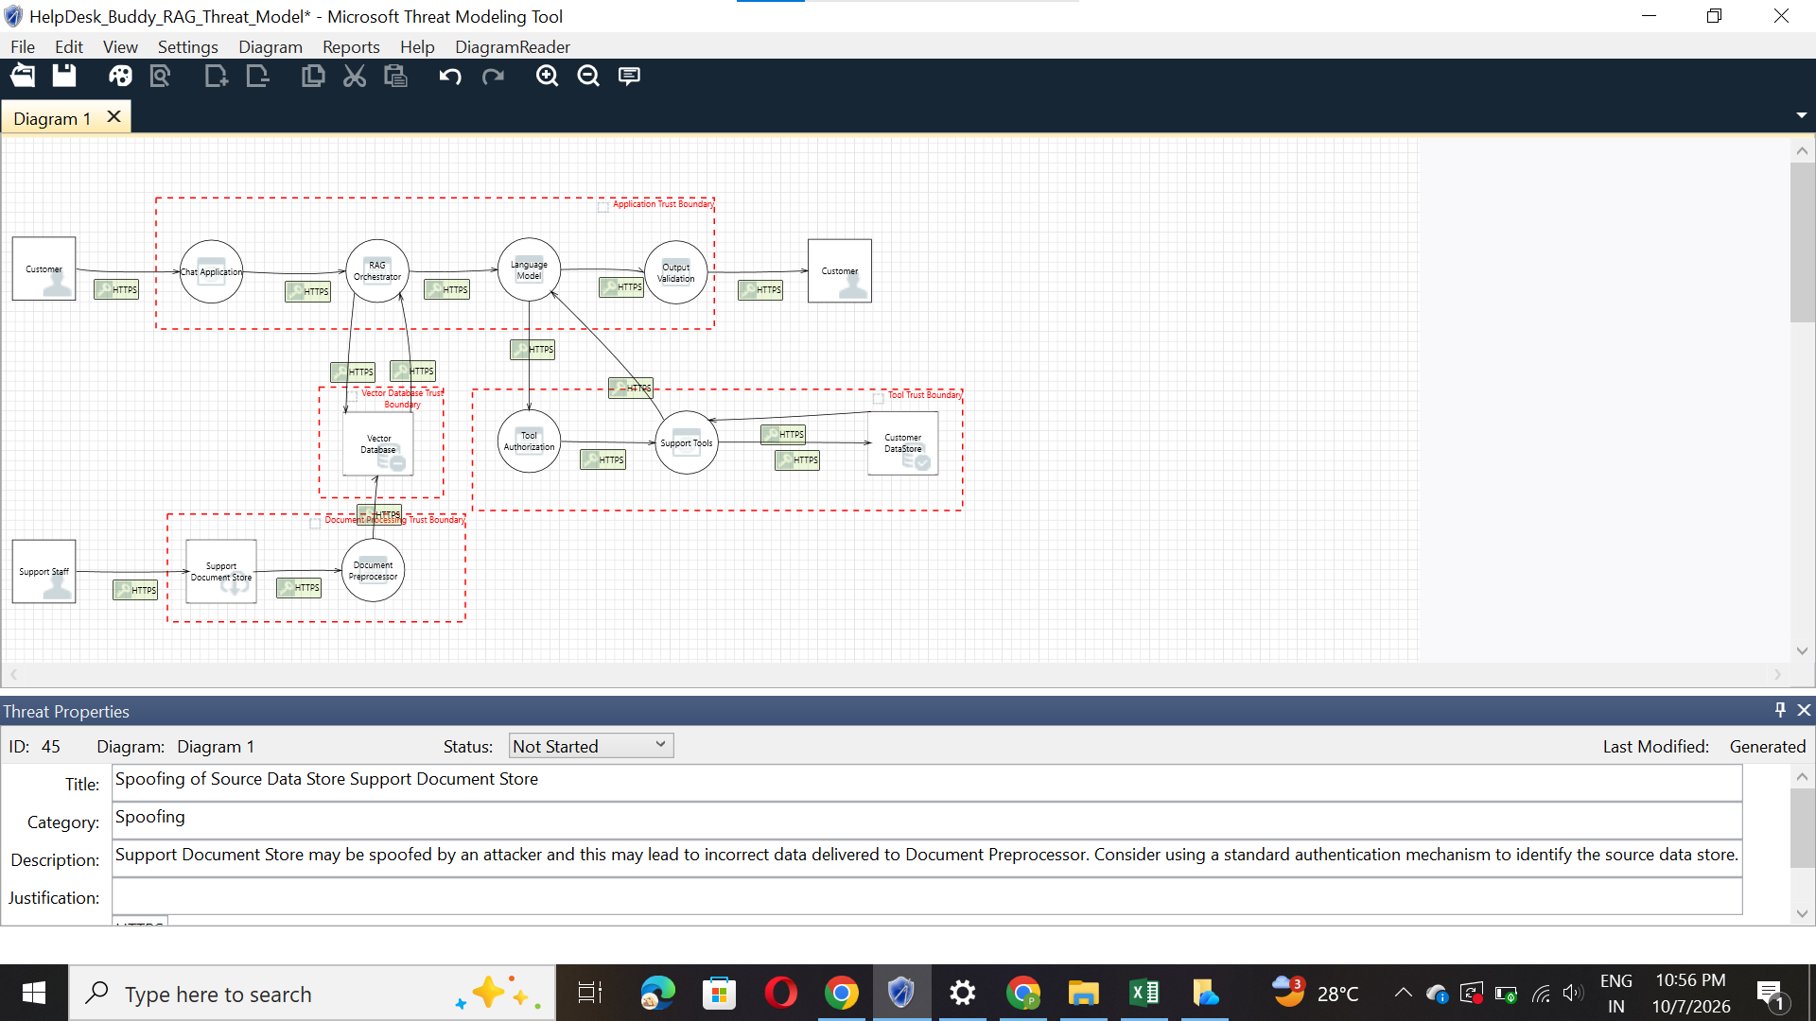
Task: Undo the last action
Action: [x=450, y=77]
